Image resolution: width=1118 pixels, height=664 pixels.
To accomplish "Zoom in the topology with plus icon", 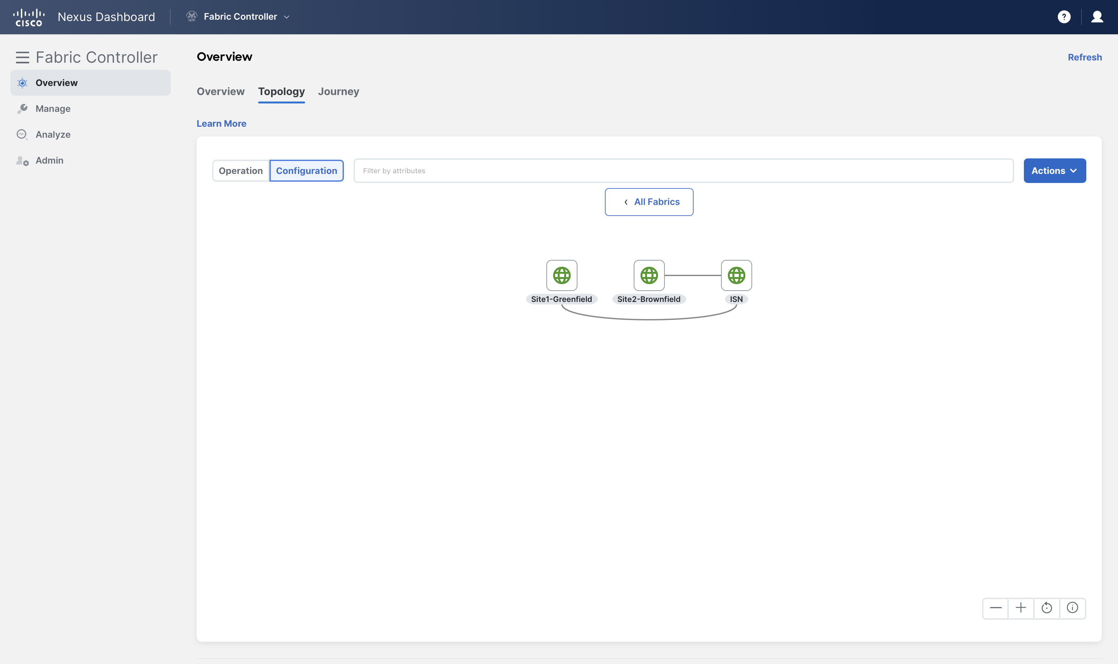I will [x=1021, y=608].
